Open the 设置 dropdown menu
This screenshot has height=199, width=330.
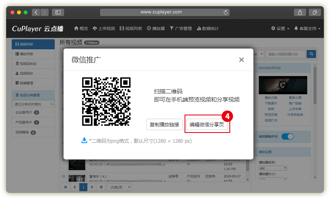pyautogui.click(x=280, y=29)
